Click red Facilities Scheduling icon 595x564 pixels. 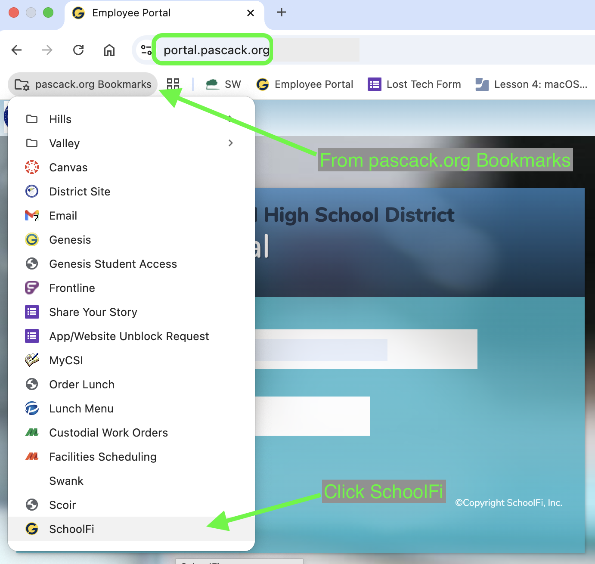click(x=32, y=456)
